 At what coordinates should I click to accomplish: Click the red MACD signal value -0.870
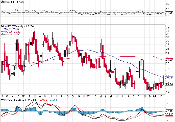(x=43, y=100)
